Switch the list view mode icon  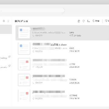click(88, 21)
